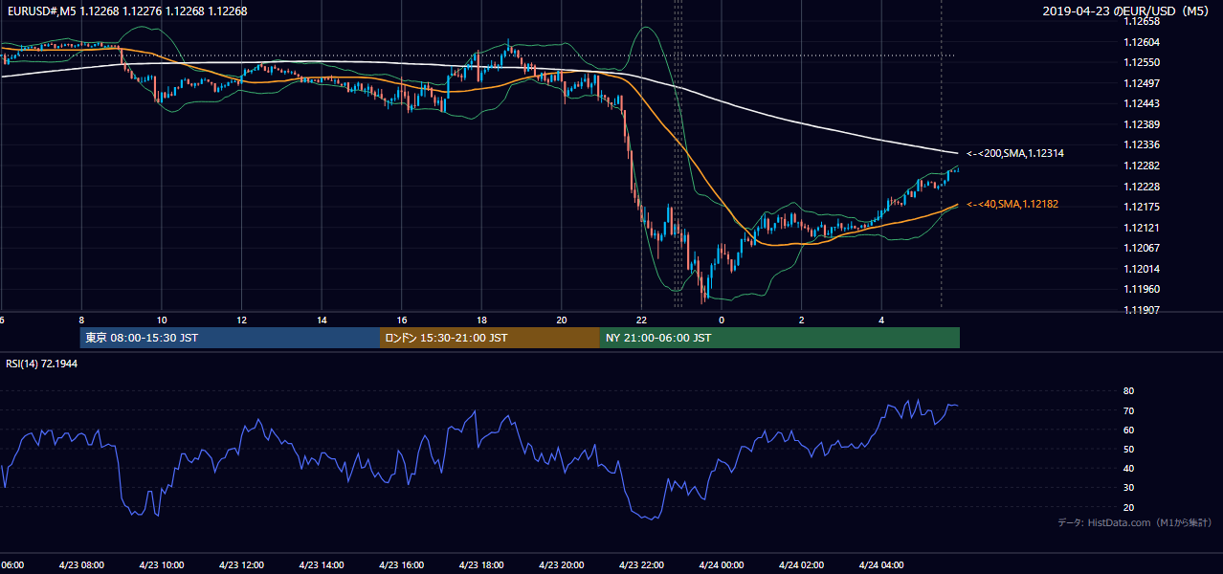This screenshot has height=574, width=1223.
Task: Click the 4/23 16:00 time label
Action: pos(401,565)
